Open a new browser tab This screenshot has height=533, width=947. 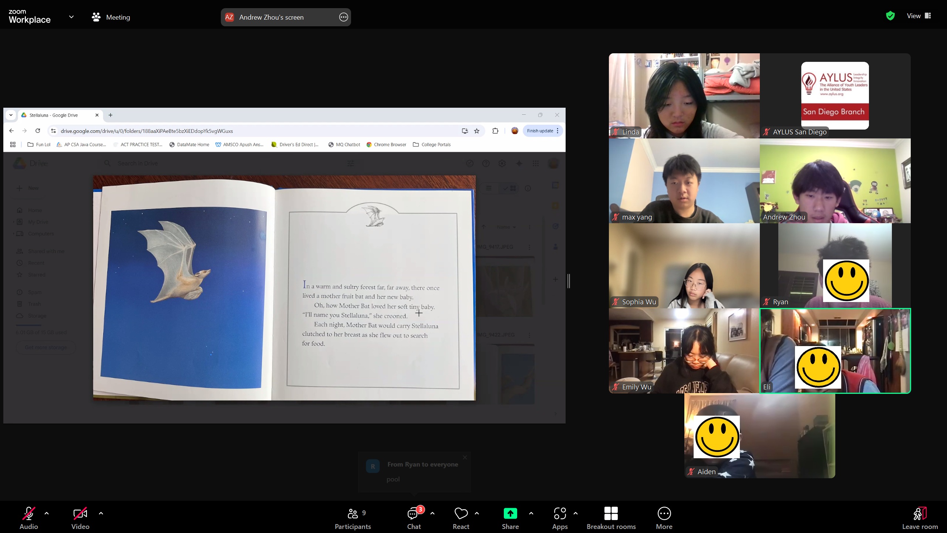point(110,115)
